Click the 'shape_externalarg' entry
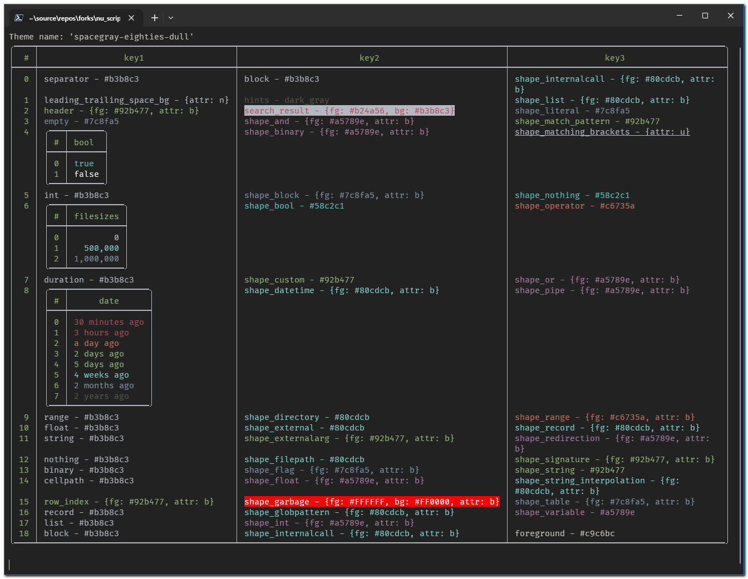Viewport: 748px width, 579px height. click(350, 438)
